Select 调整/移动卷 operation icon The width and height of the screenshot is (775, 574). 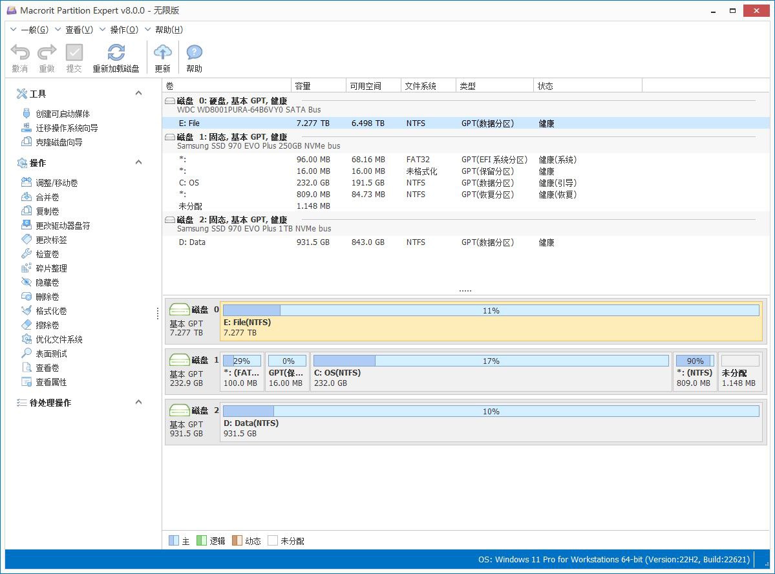tap(27, 182)
